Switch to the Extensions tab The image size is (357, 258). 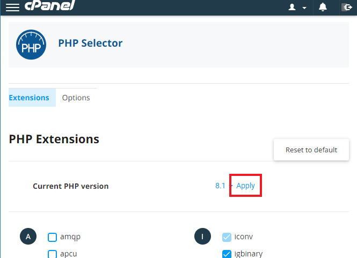29,98
